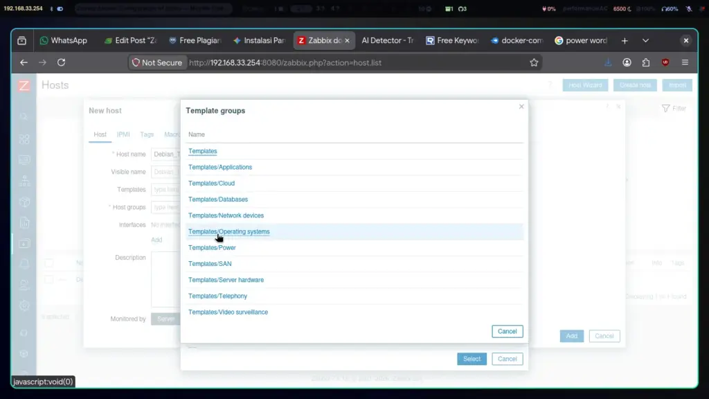Screen dimensions: 709x399
Task: Open Users icon in Zabbix sidebar
Action: pyautogui.click(x=24, y=285)
